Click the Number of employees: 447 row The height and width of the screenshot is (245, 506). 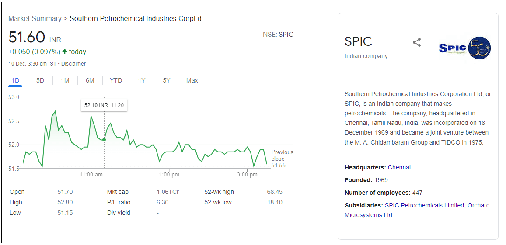click(384, 193)
